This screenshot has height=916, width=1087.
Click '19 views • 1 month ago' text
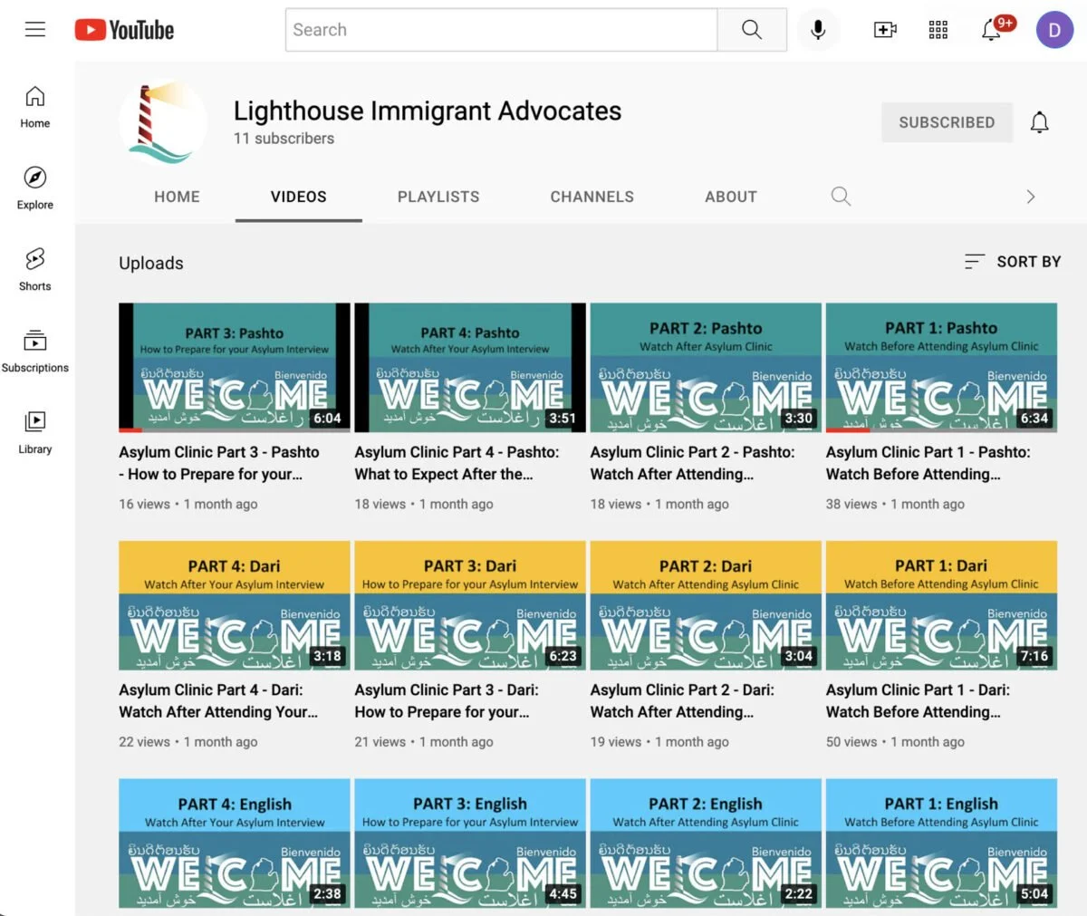coord(659,741)
